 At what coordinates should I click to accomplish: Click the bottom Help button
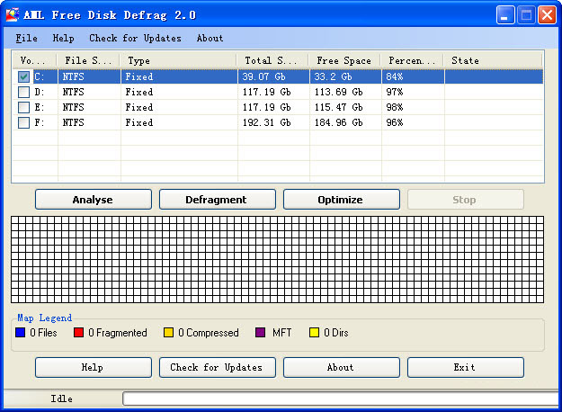pos(93,367)
